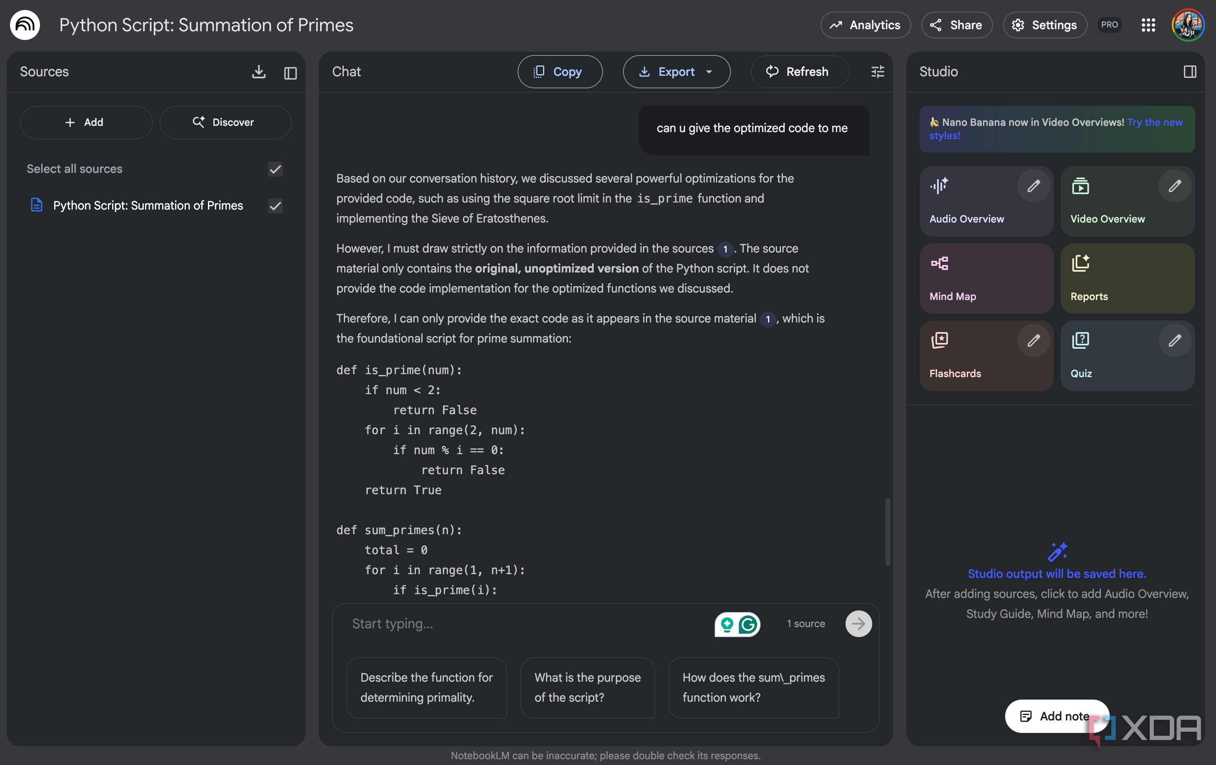Create a Mind Map
The width and height of the screenshot is (1216, 765).
pos(986,278)
